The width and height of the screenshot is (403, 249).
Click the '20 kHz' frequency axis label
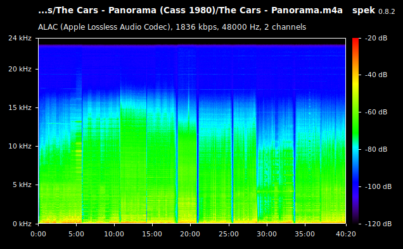tap(20, 70)
